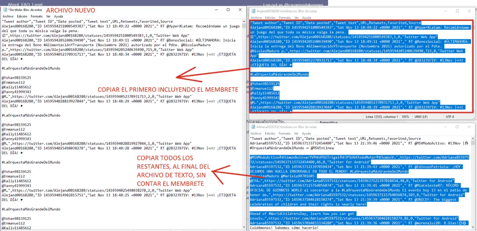Screen dimensions: 477x231
Task: Click the 100% zoom status indicator
Action: (x=405, y=116)
